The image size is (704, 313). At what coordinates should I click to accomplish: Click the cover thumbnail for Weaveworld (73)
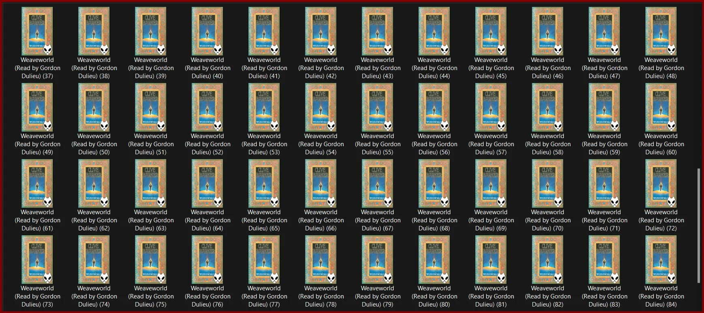37,260
